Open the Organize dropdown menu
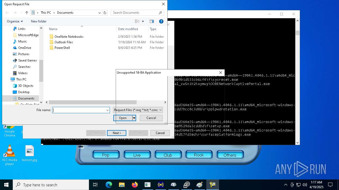339x190 pixels. tap(15, 21)
